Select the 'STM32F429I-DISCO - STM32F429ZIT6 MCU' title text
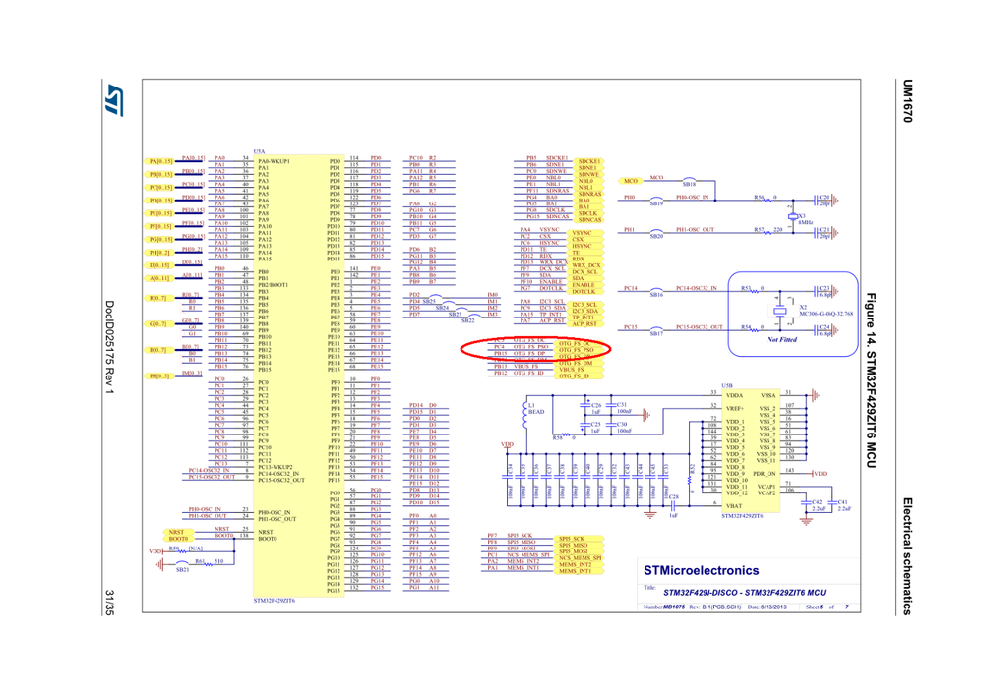Screen dimensions: 983x694 (744, 593)
